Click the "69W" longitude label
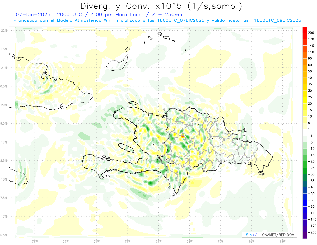The image size is (317, 245). (x=251, y=241)
